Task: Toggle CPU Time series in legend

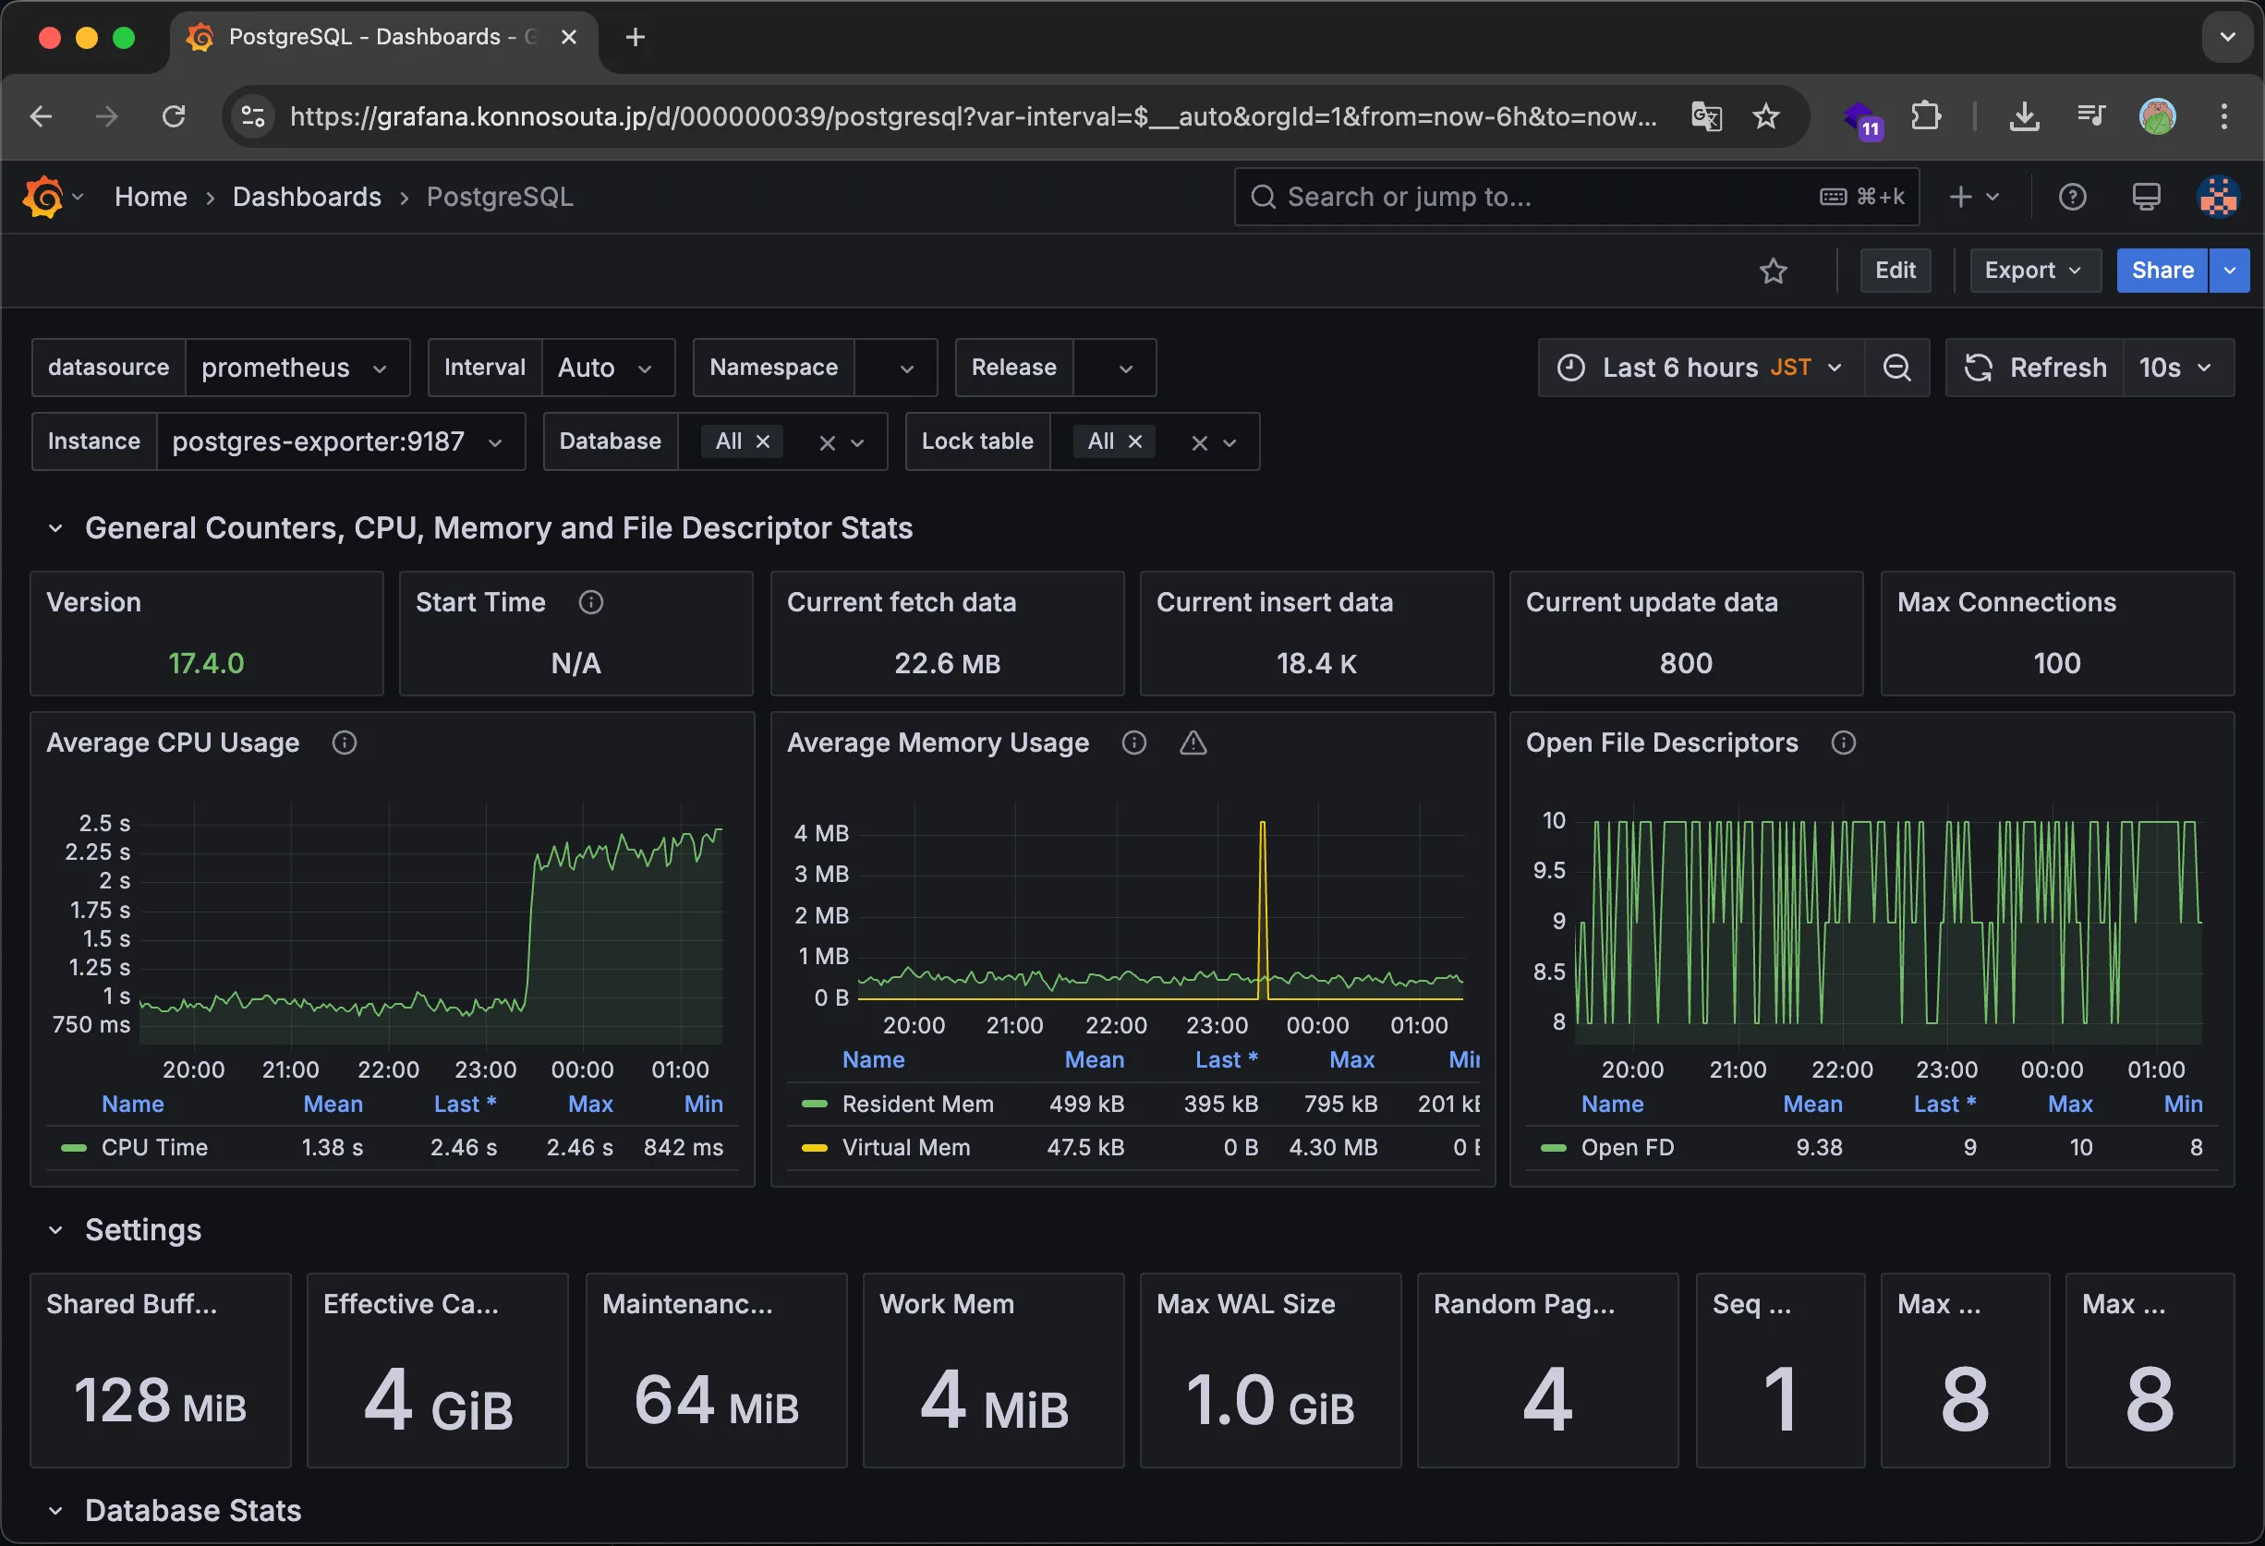Action: click(x=154, y=1148)
